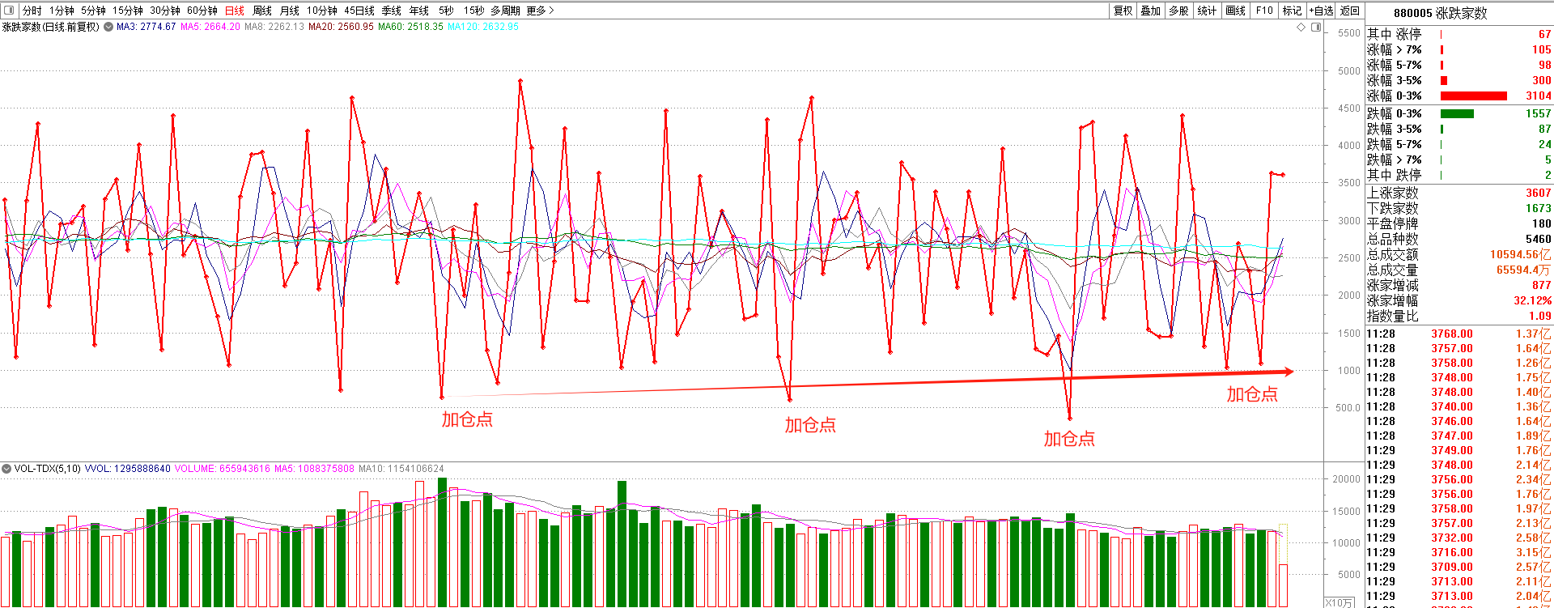This screenshot has height=608, width=1554.
Task: Toggle right info panel icon near price axis
Action: click(1316, 27)
